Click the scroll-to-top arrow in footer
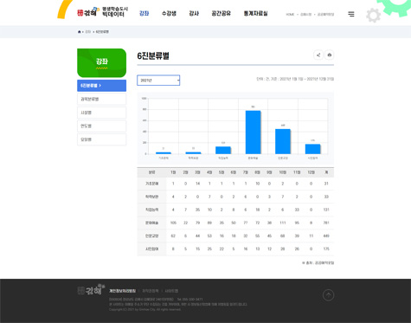411x323 pixels. [328, 295]
